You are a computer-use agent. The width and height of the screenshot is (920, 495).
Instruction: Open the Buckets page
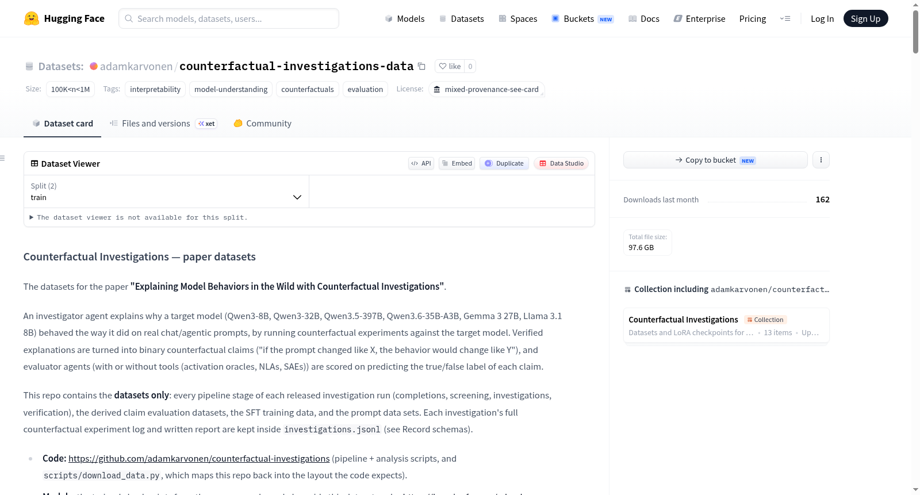(x=582, y=18)
